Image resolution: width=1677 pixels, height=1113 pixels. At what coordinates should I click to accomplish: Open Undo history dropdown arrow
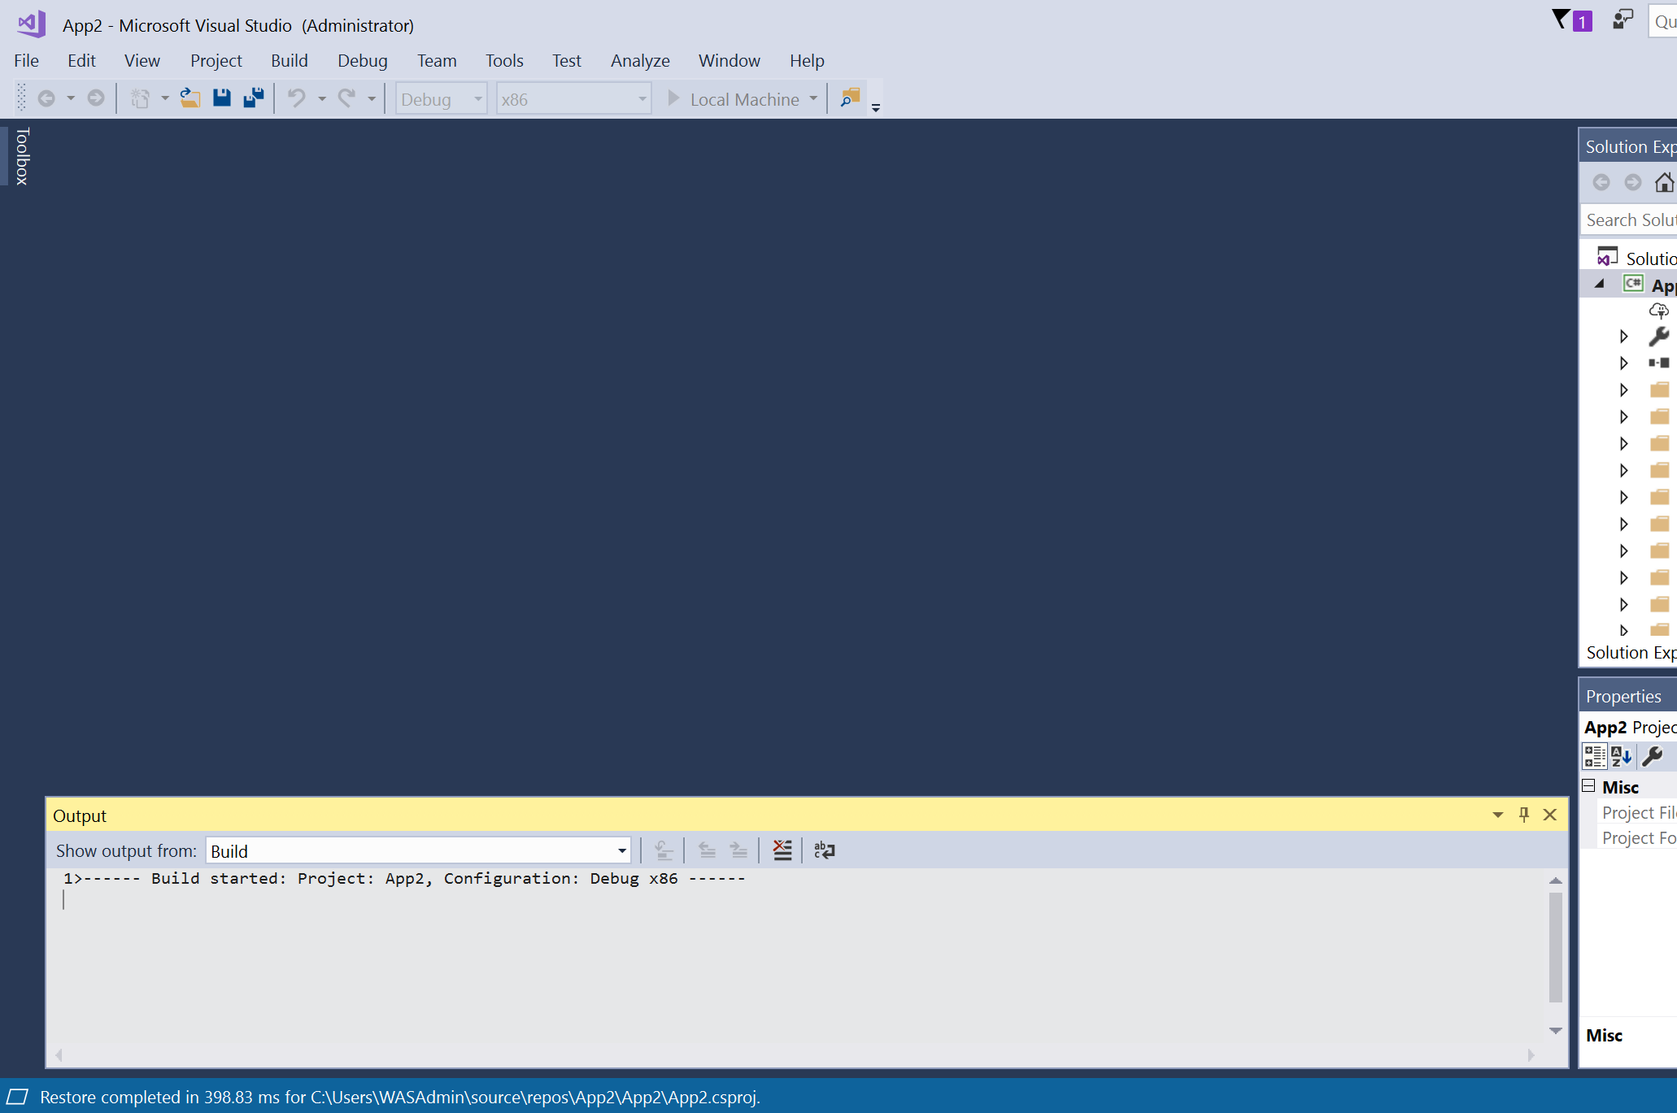pos(322,98)
